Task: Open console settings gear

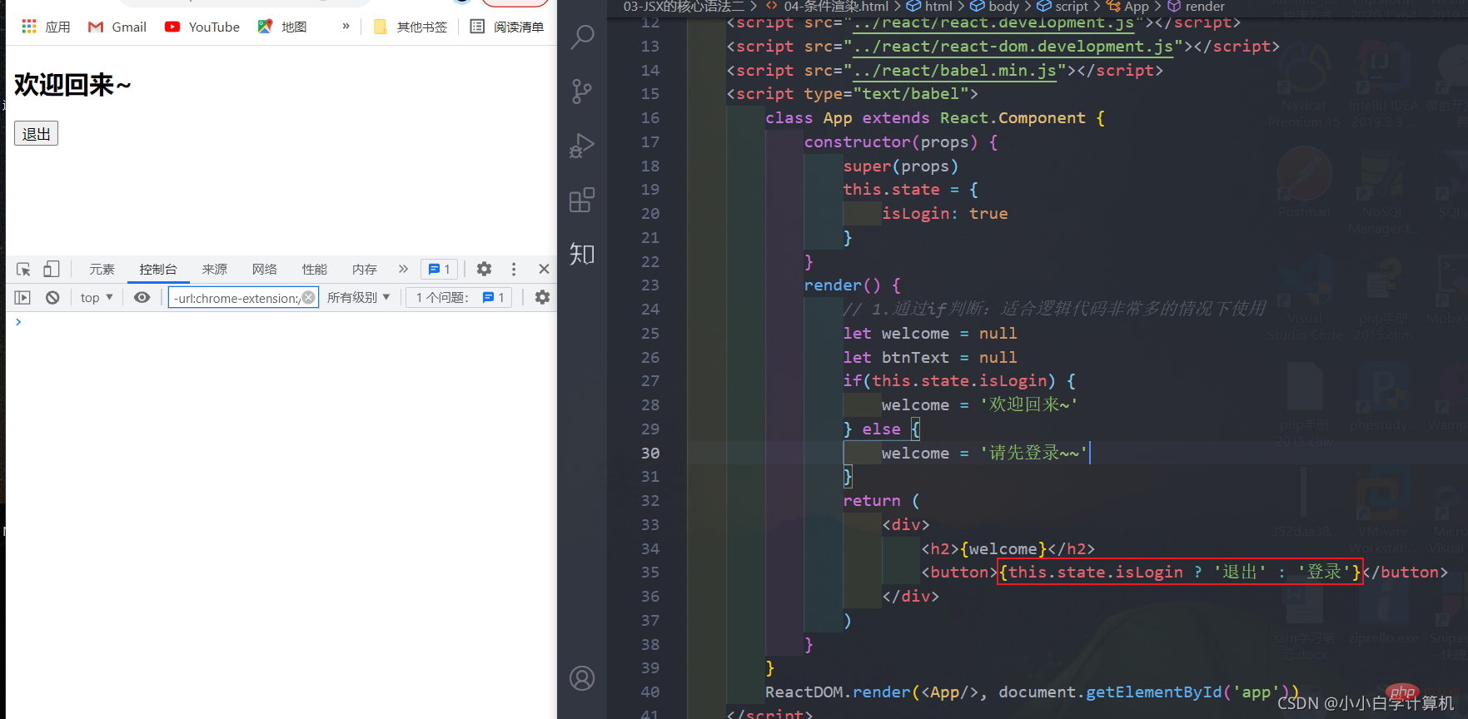Action: [542, 297]
